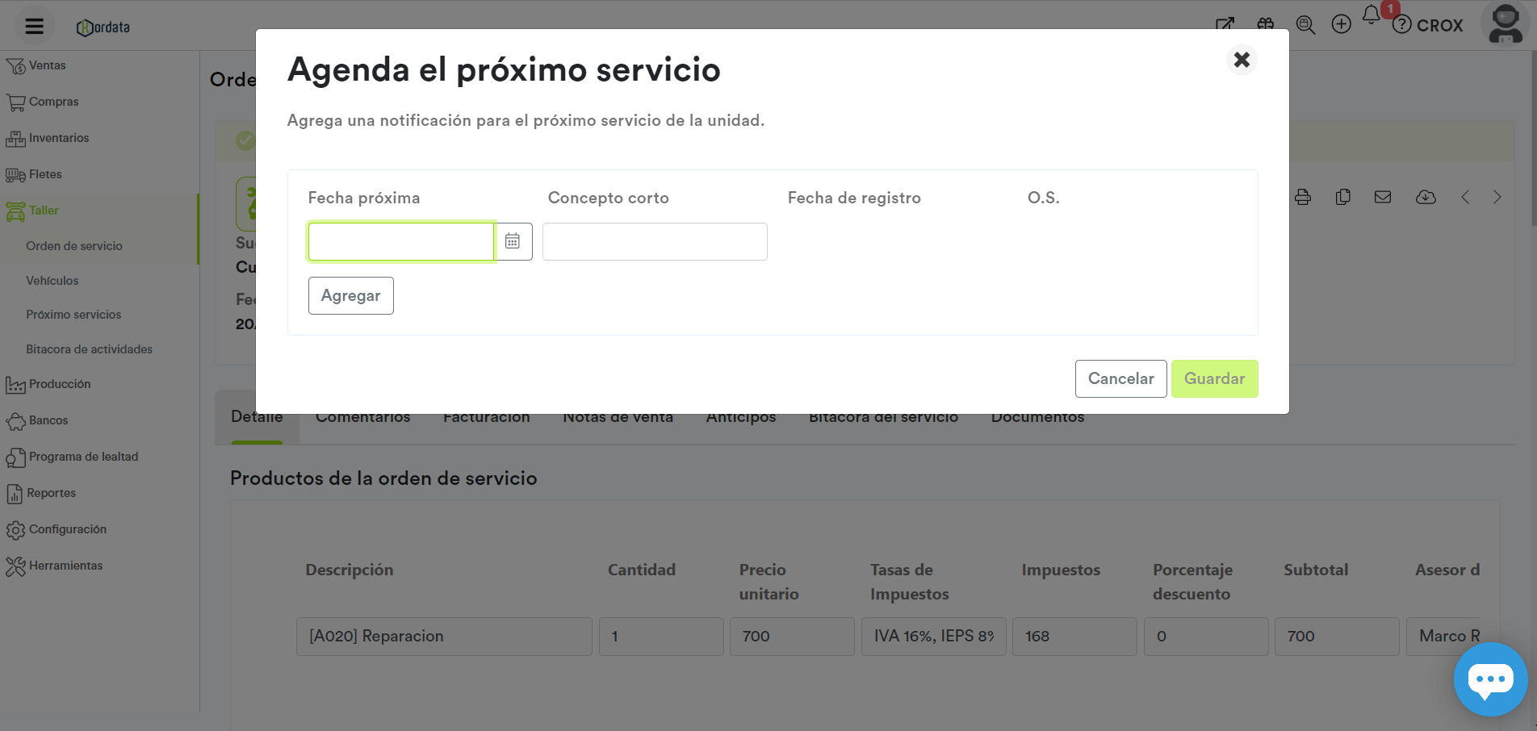Expand the Configuración sidebar menu
This screenshot has height=731, width=1537.
[68, 529]
